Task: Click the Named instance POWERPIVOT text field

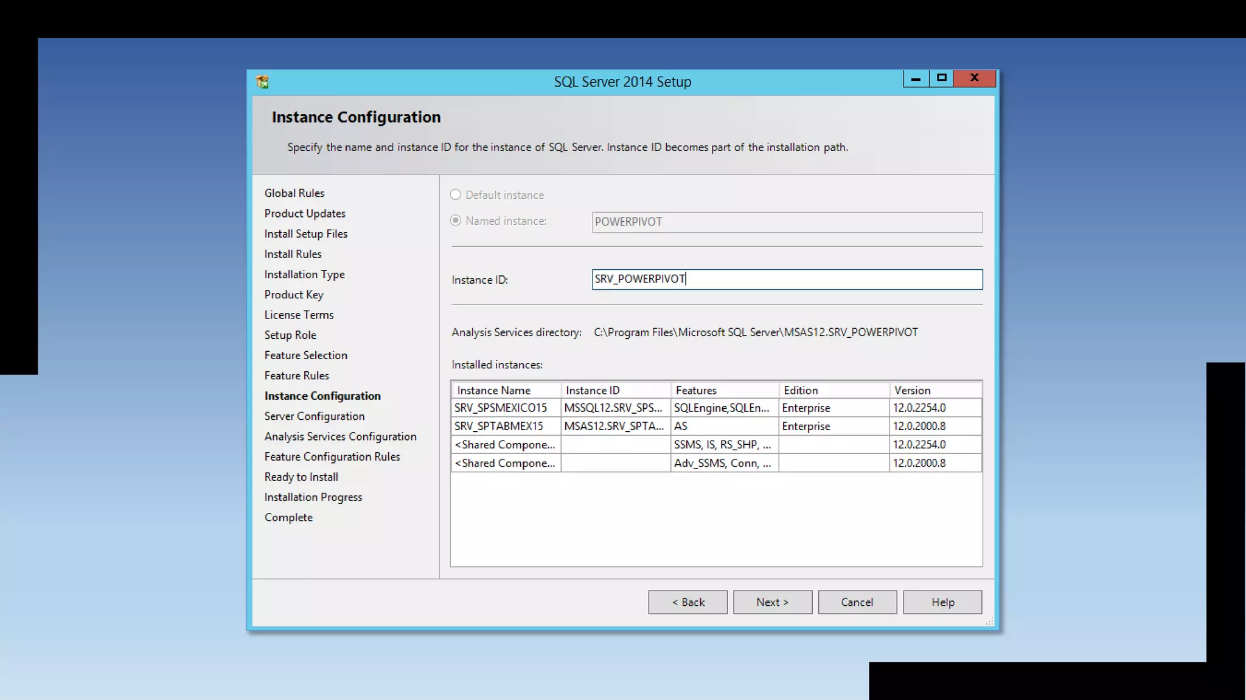Action: tap(787, 222)
